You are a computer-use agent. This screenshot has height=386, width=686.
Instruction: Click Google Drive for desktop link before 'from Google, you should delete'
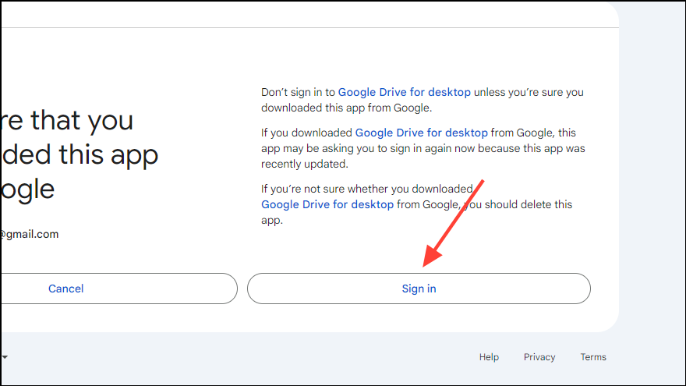327,204
